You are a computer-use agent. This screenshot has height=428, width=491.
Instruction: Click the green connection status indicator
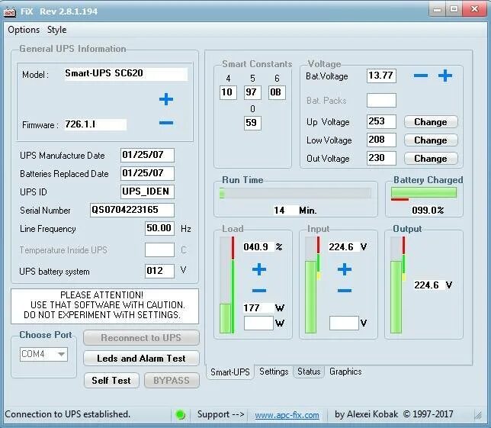click(x=181, y=414)
